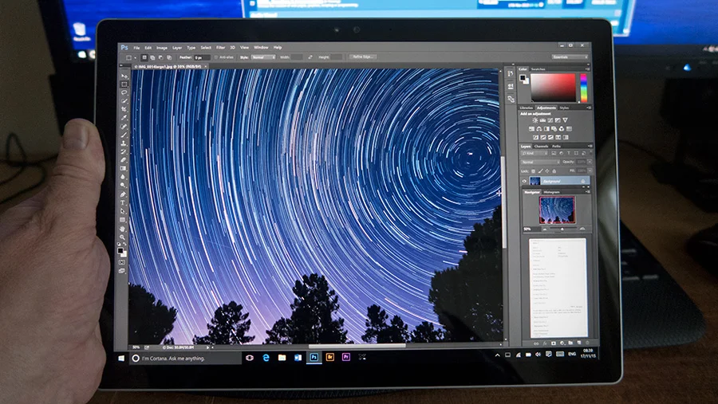Select the Path Selection tool
The image size is (718, 404).
tap(123, 211)
